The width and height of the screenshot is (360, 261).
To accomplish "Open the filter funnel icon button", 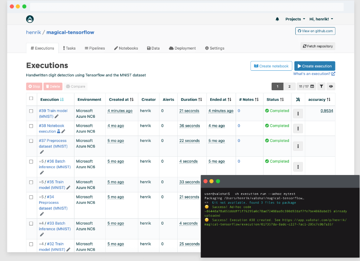I will pyautogui.click(x=322, y=86).
